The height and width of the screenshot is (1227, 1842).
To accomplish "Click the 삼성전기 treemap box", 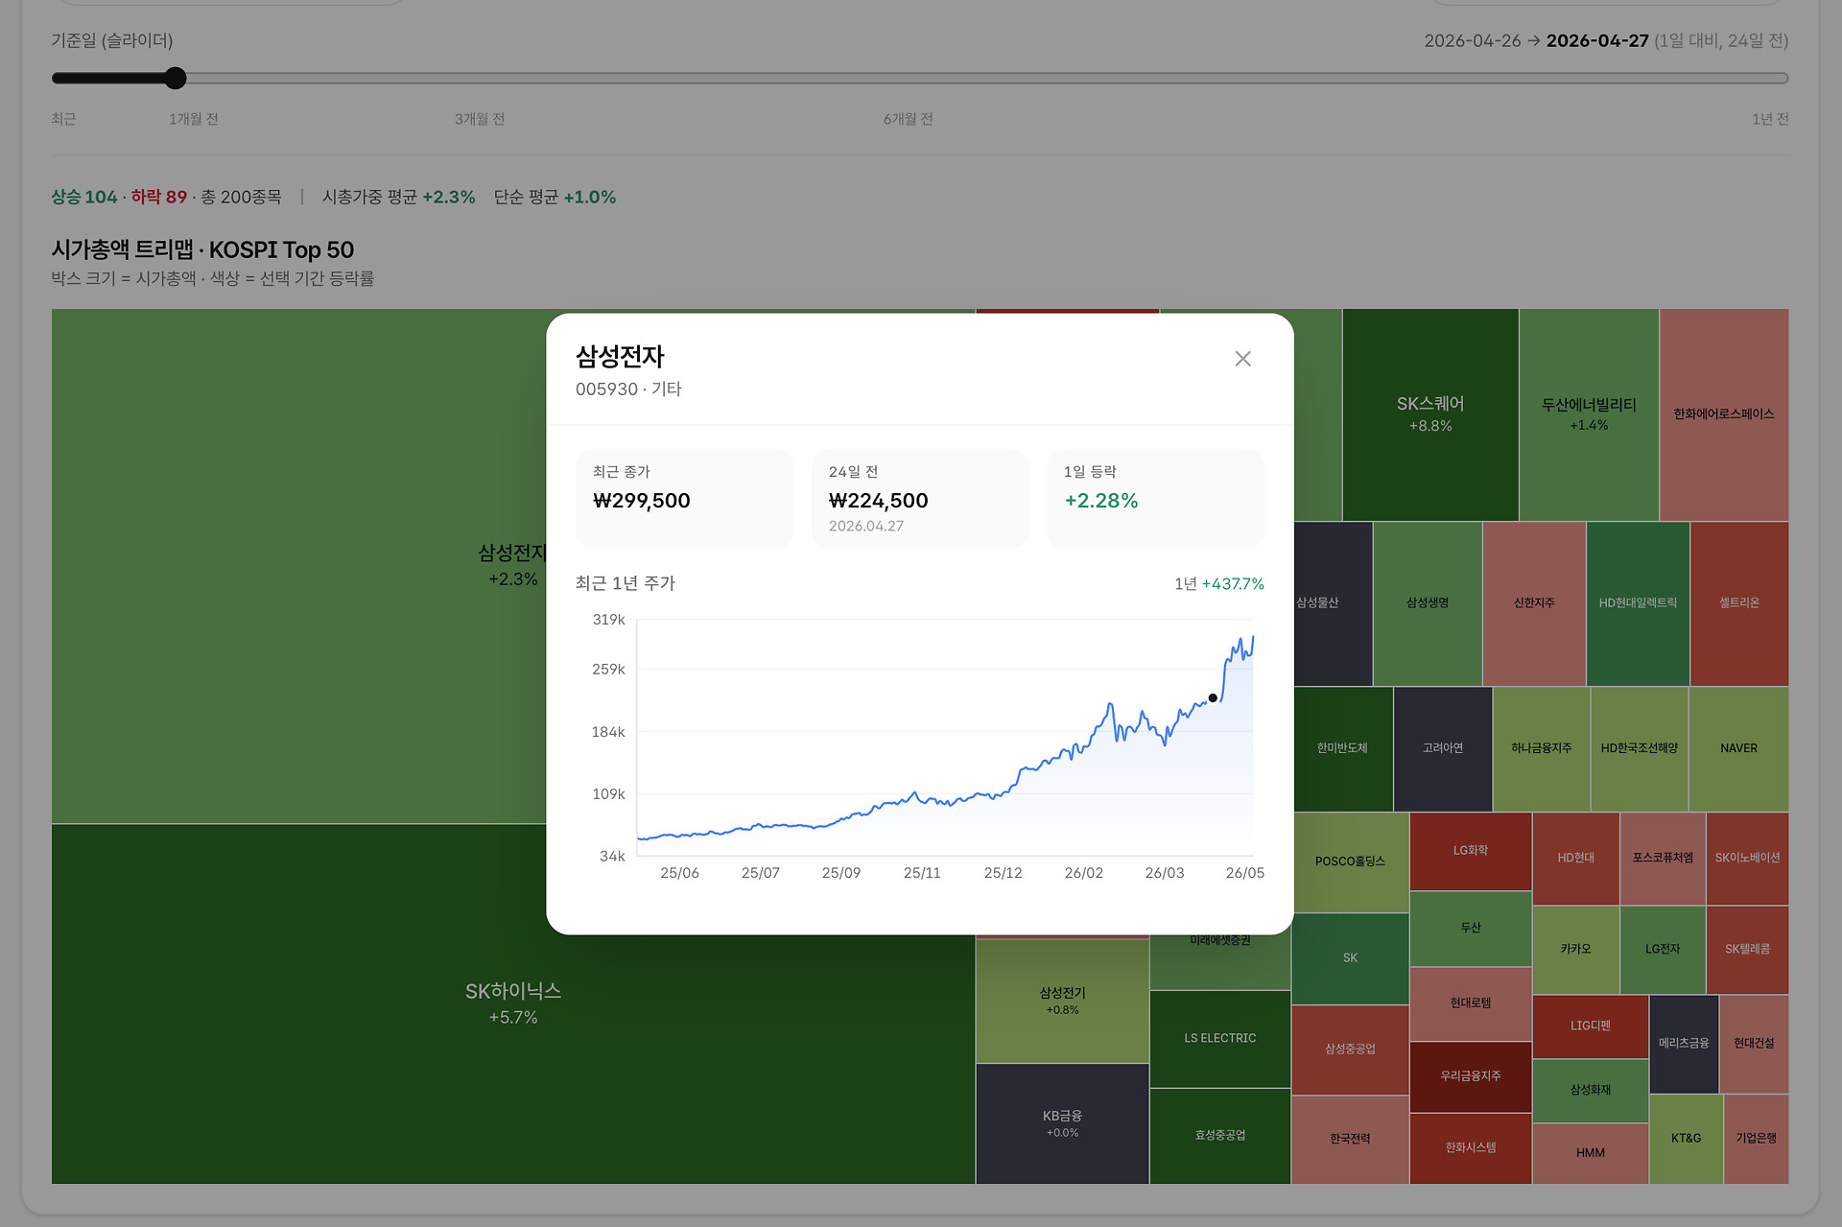I will 1062,1001.
